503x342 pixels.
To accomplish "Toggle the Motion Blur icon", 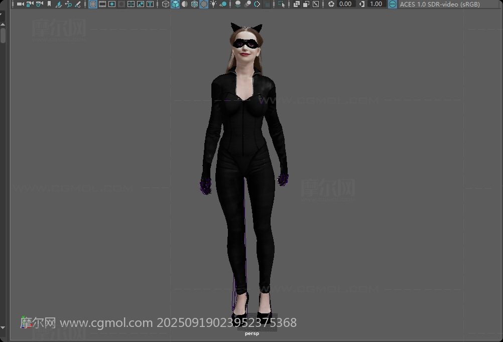I will (x=247, y=4).
